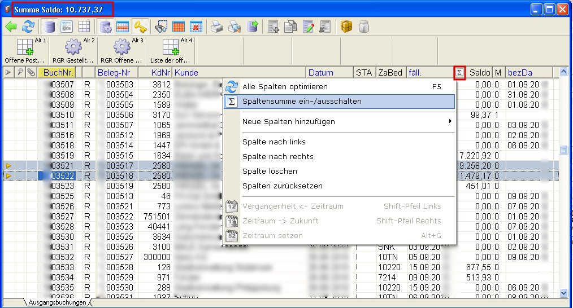Click the document with pencil edit icon
The width and height of the screenshot is (573, 308).
(x=309, y=27)
